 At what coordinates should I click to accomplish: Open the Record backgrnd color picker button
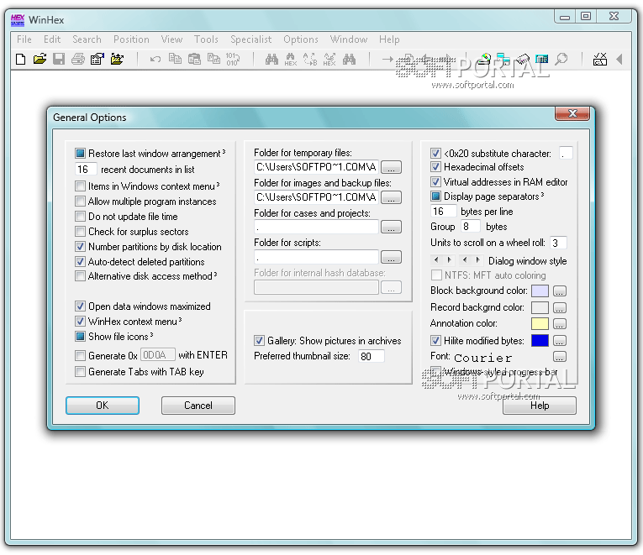point(559,307)
